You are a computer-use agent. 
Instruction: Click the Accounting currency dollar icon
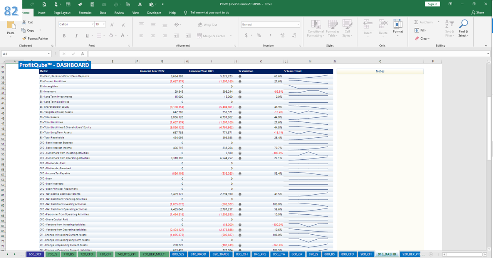point(246,35)
